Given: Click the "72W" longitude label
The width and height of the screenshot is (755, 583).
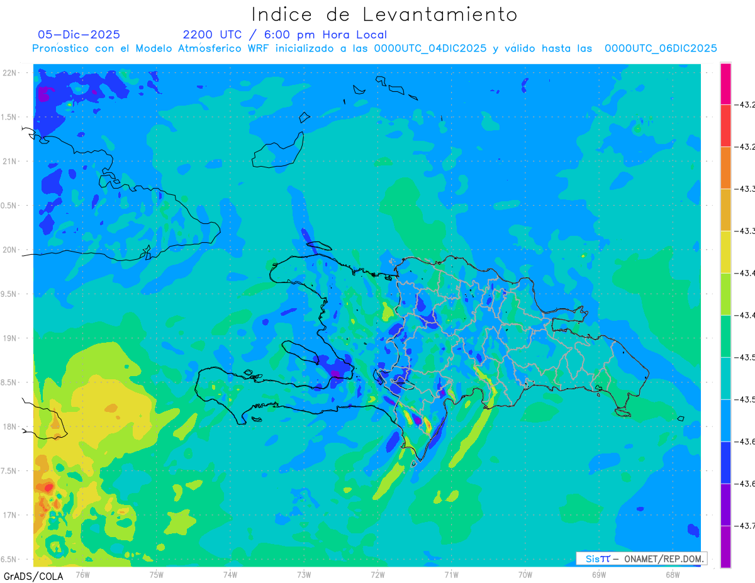Looking at the screenshot, I should point(377,574).
